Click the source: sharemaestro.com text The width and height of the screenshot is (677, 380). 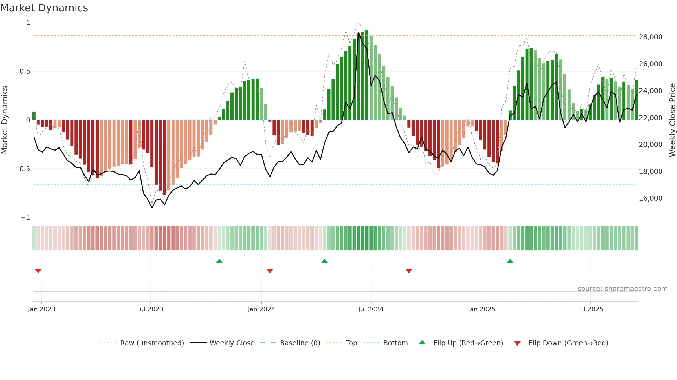[623, 289]
